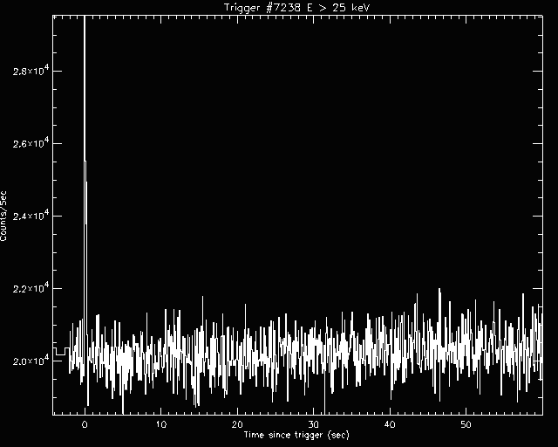Click the x-axis label "Time since trigger (sec)"
The width and height of the screenshot is (558, 447).
[x=296, y=435]
